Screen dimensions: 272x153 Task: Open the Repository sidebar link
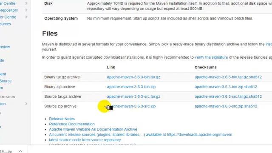click(x=9, y=10)
